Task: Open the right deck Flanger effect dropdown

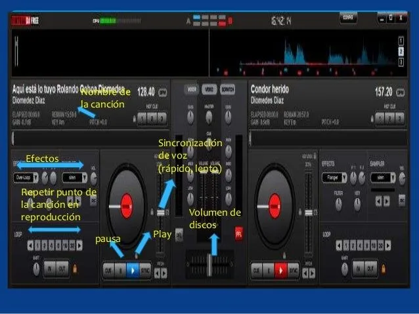Action: (334, 178)
